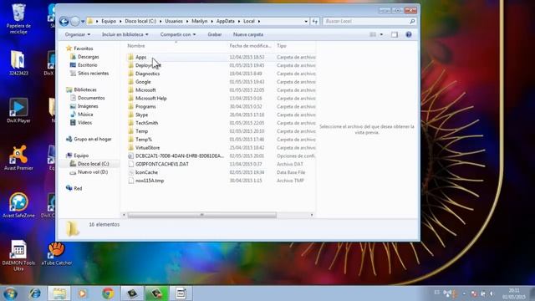Select the Programs folder
535x301 pixels.
pyautogui.click(x=145, y=106)
